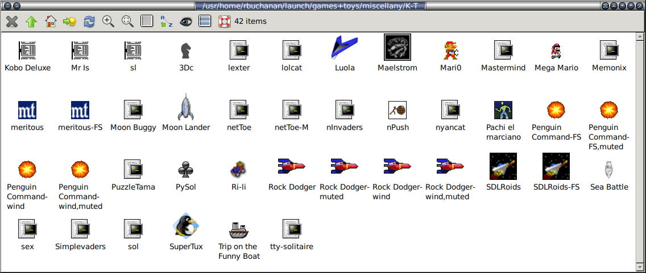Click the vertical scrollbar up arrow
This screenshot has height=273, width=646.
[x=639, y=36]
